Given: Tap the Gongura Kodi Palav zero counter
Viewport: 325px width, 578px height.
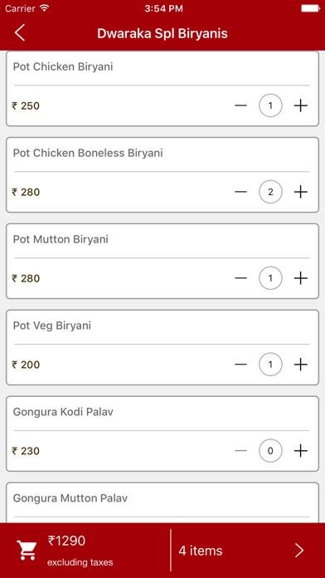Looking at the screenshot, I should point(270,451).
